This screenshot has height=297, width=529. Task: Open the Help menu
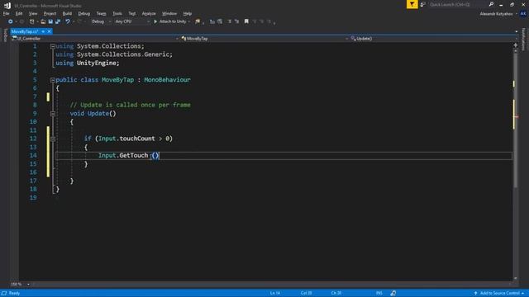tap(188, 14)
